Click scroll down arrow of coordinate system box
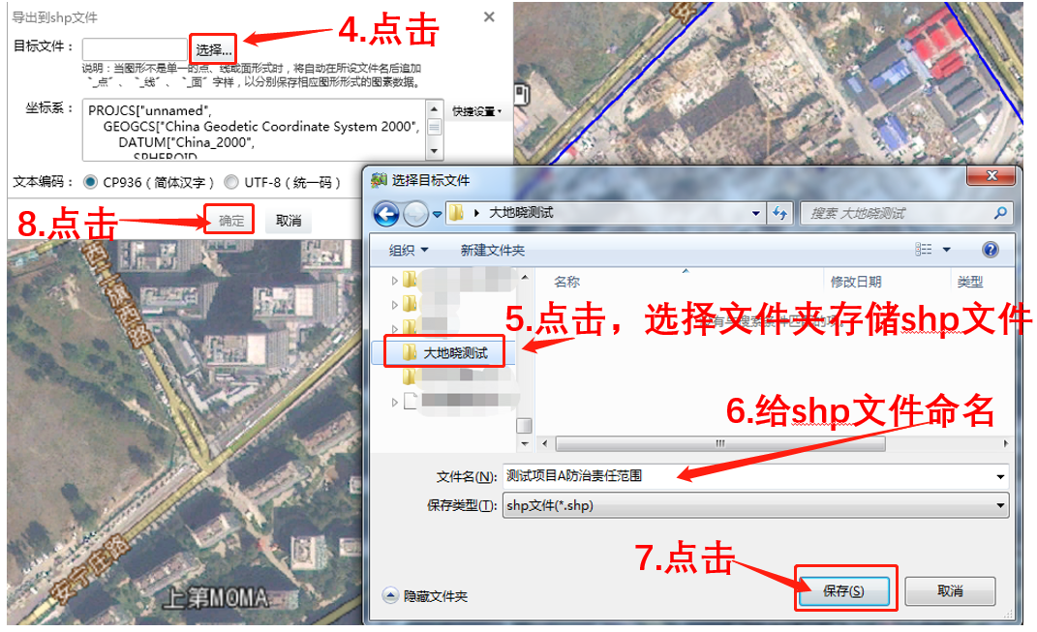Image resolution: width=1037 pixels, height=632 pixels. (434, 151)
